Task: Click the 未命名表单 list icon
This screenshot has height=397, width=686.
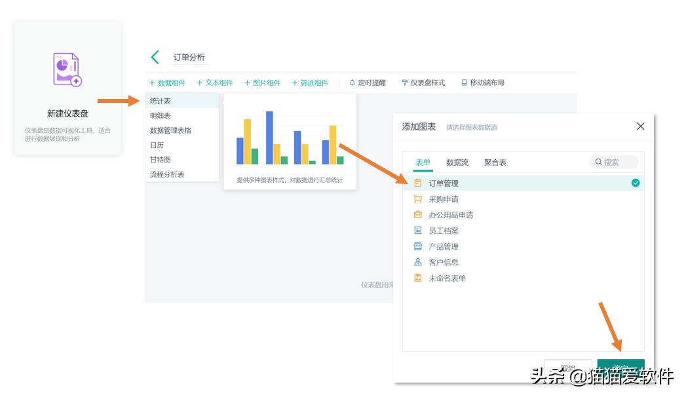Action: coord(418,278)
